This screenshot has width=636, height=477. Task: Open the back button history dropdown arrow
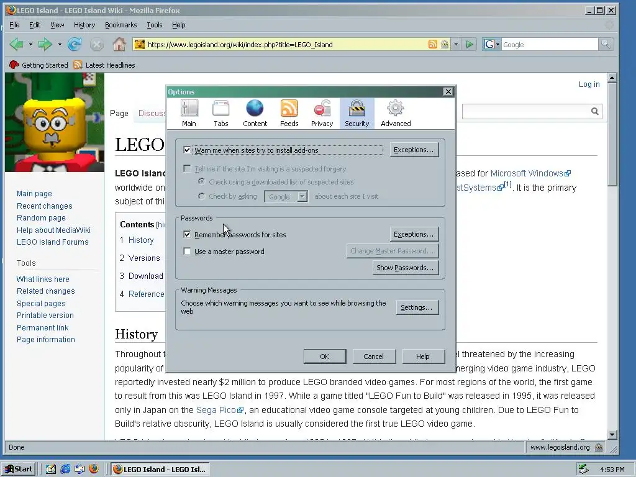30,44
